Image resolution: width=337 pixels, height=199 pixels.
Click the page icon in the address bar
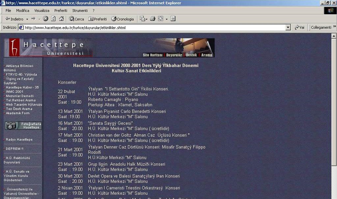point(21,28)
